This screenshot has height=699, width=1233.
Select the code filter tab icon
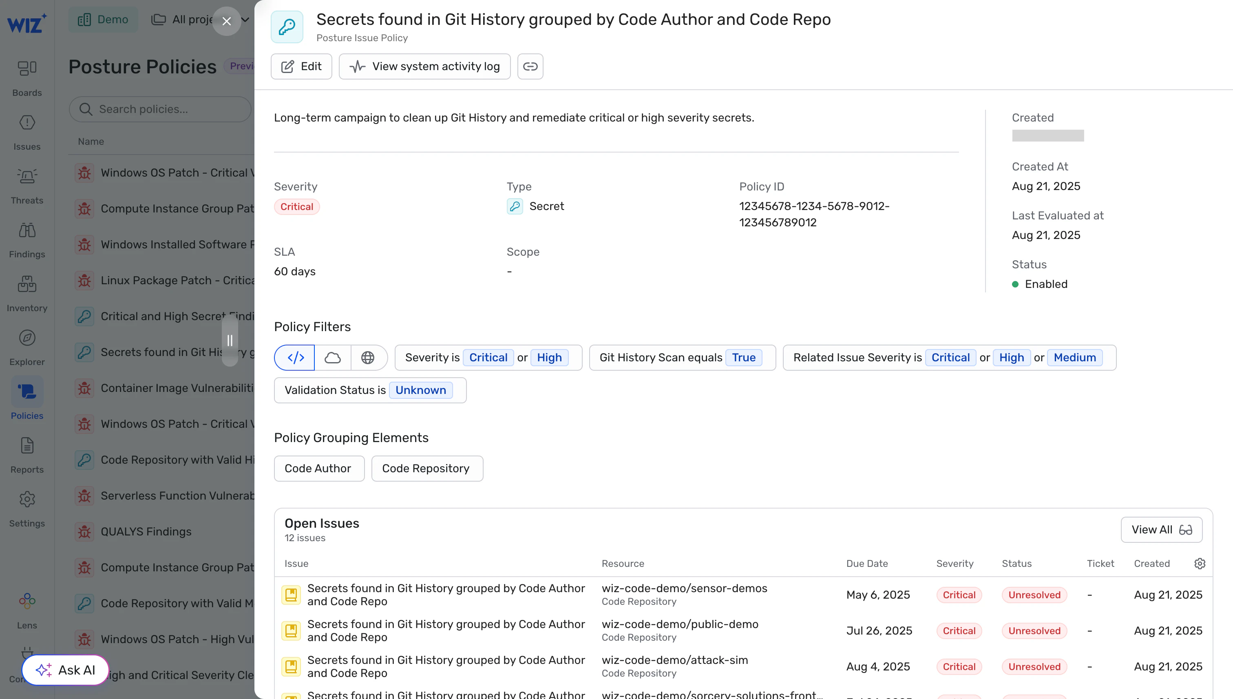tap(295, 357)
